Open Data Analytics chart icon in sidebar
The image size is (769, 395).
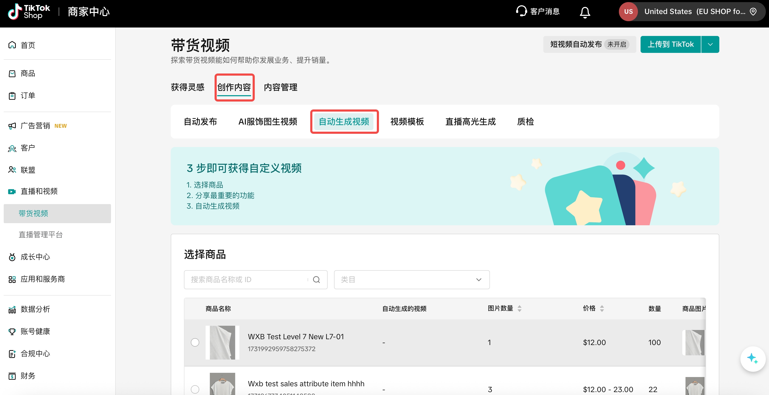tap(12, 309)
